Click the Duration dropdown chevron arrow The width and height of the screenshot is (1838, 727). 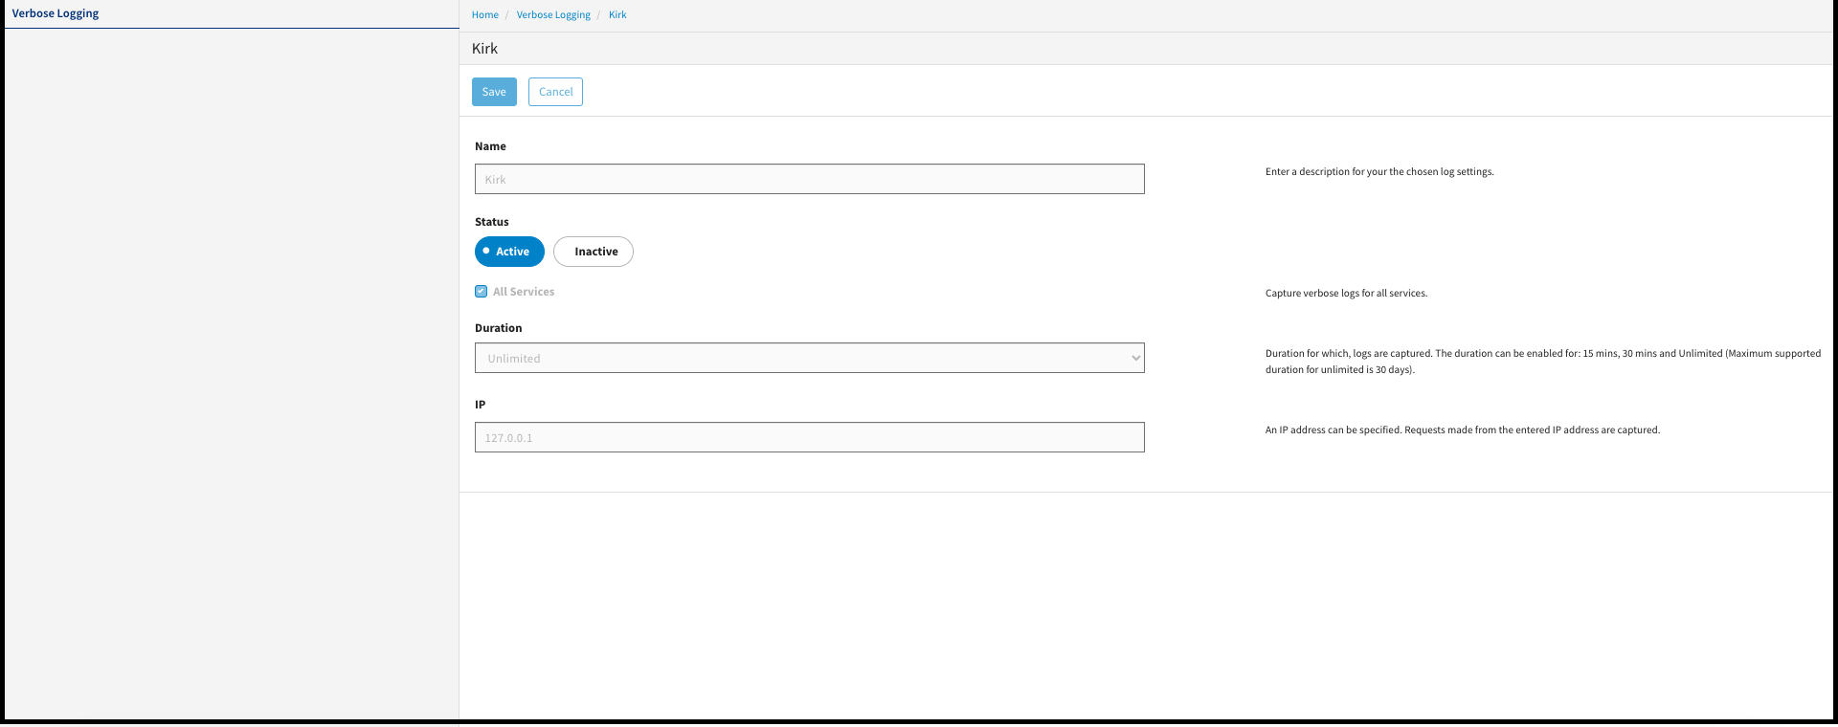[x=1135, y=359]
